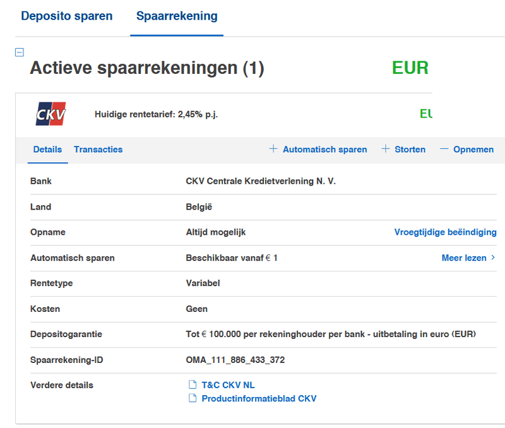The height and width of the screenshot is (428, 505).
Task: Open the Productinformatieblad CKV document
Action: (x=259, y=398)
